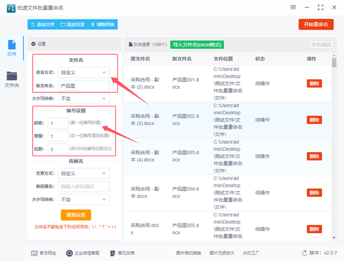Open 企业微信客服 support icon
The width and height of the screenshot is (344, 261).
(69, 253)
